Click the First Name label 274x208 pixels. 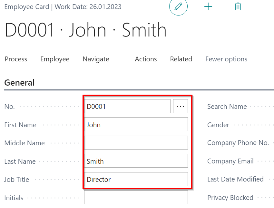tap(20, 125)
